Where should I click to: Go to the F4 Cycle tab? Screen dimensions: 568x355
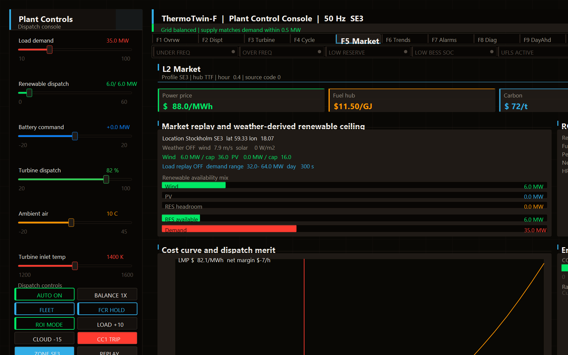point(312,40)
